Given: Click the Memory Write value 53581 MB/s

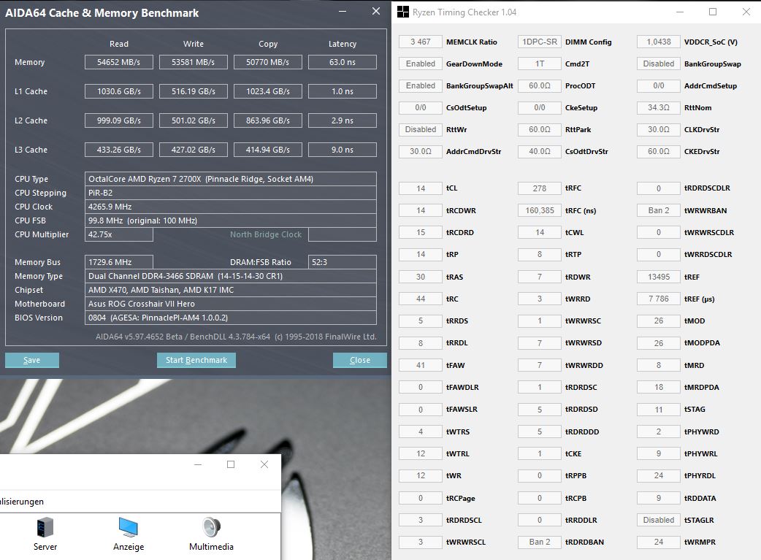Looking at the screenshot, I should click(193, 62).
